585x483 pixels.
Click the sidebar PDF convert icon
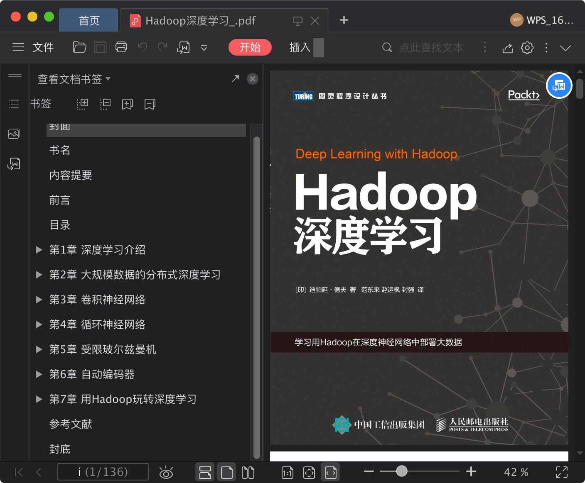(14, 164)
